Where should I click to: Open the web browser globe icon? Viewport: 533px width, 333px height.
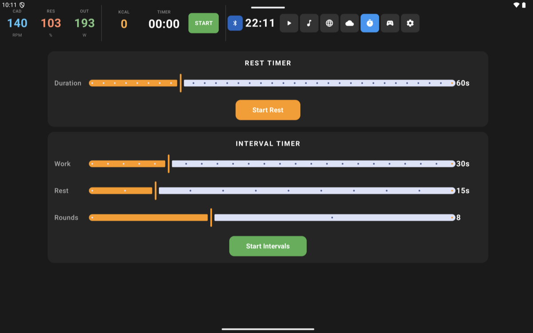(329, 23)
